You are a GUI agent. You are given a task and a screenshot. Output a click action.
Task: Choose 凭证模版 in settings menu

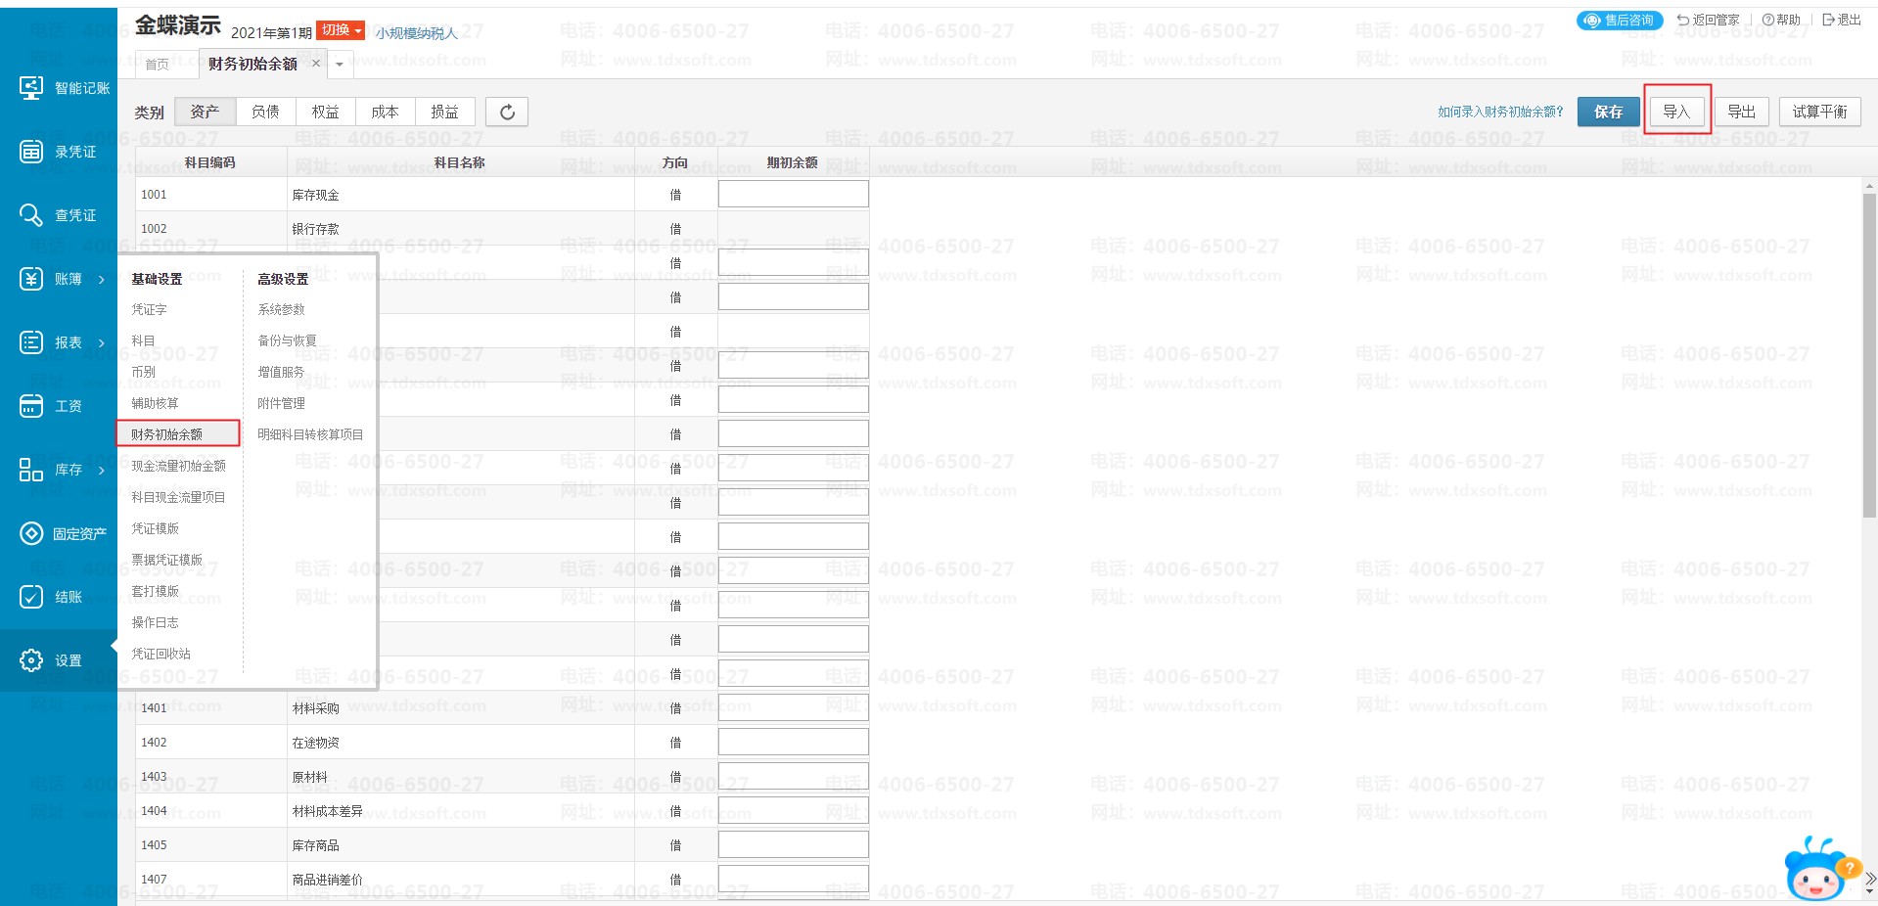pos(156,528)
